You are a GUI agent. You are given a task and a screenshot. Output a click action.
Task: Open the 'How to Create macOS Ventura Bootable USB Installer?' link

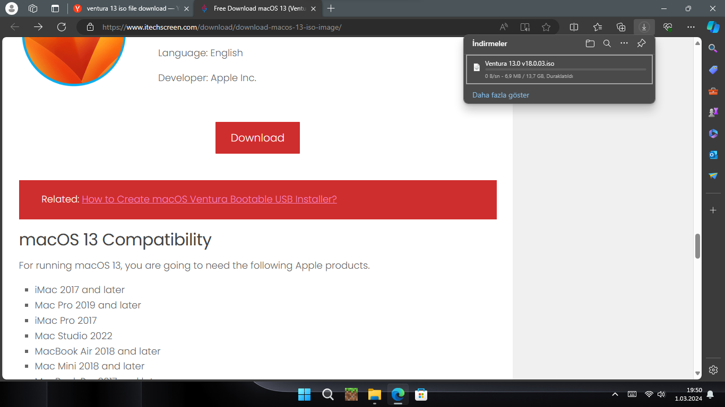(x=209, y=199)
